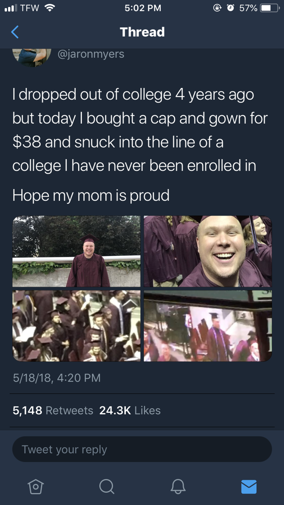Tap the battery indicator icon
The height and width of the screenshot is (505, 284).
pyautogui.click(x=270, y=8)
